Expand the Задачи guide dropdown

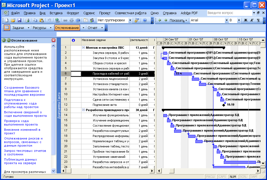(x=28, y=28)
